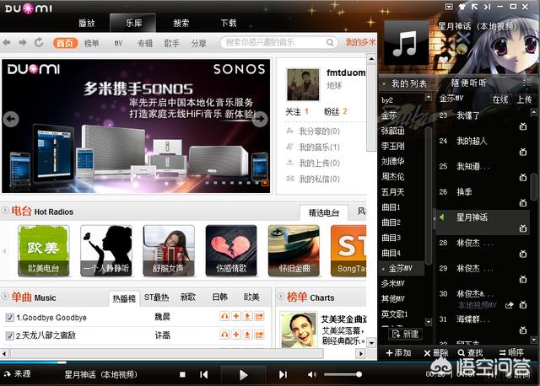Play the current track
The height and width of the screenshot is (386, 540).
pyautogui.click(x=243, y=375)
